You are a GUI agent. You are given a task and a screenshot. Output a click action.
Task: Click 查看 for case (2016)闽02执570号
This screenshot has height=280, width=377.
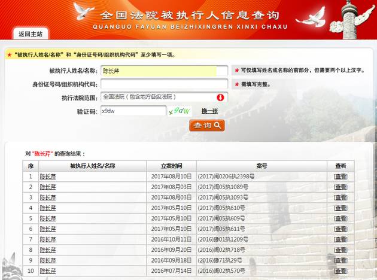coord(340,271)
